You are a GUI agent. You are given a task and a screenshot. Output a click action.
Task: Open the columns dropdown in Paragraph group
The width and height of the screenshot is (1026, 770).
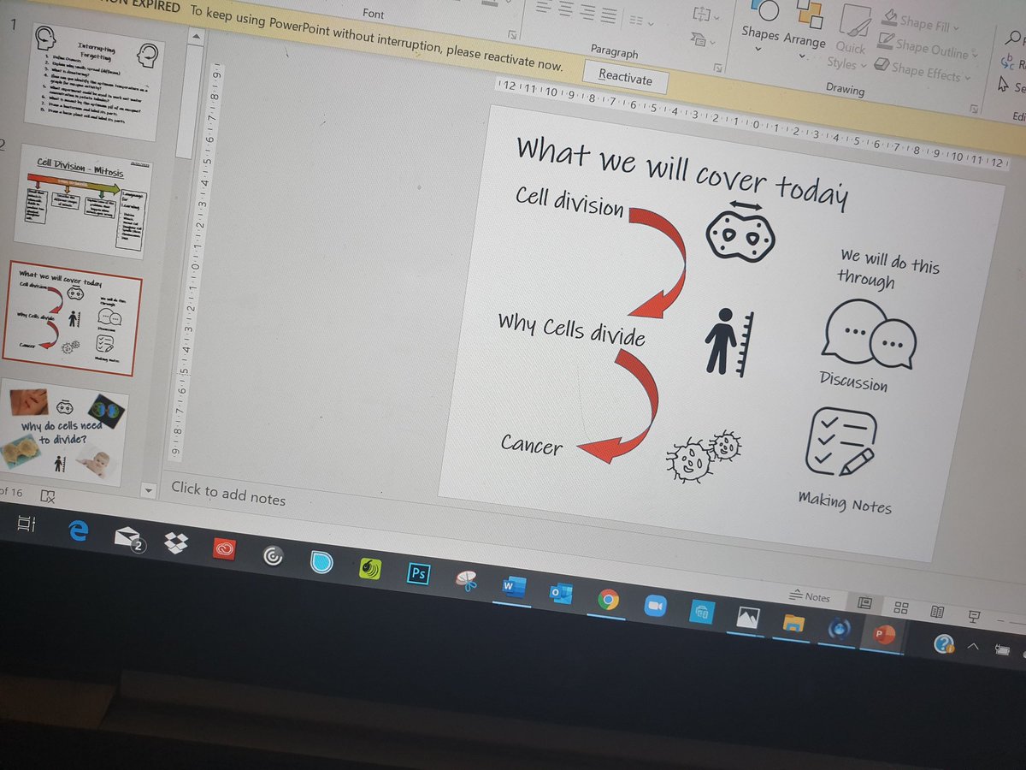pyautogui.click(x=640, y=19)
